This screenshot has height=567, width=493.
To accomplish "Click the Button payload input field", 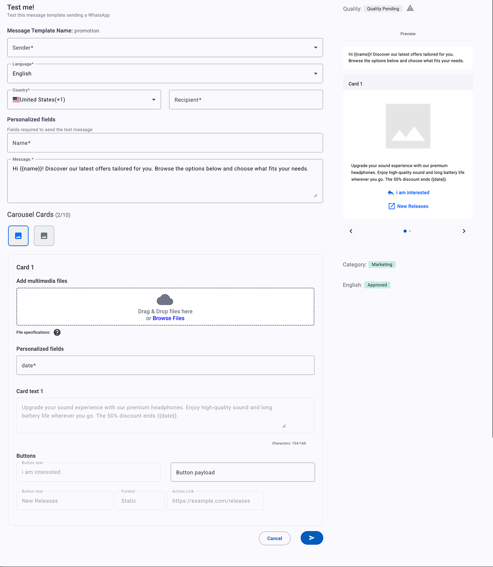I will click(243, 472).
